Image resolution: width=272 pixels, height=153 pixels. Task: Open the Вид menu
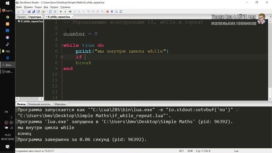46,7
